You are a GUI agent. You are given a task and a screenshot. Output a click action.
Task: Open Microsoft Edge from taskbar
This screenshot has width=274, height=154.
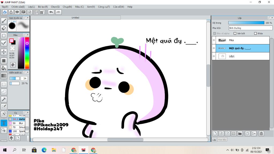tap(44, 150)
